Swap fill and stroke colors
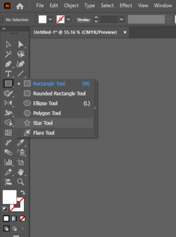Screen dimensions: 176x237 [x=23, y=192]
